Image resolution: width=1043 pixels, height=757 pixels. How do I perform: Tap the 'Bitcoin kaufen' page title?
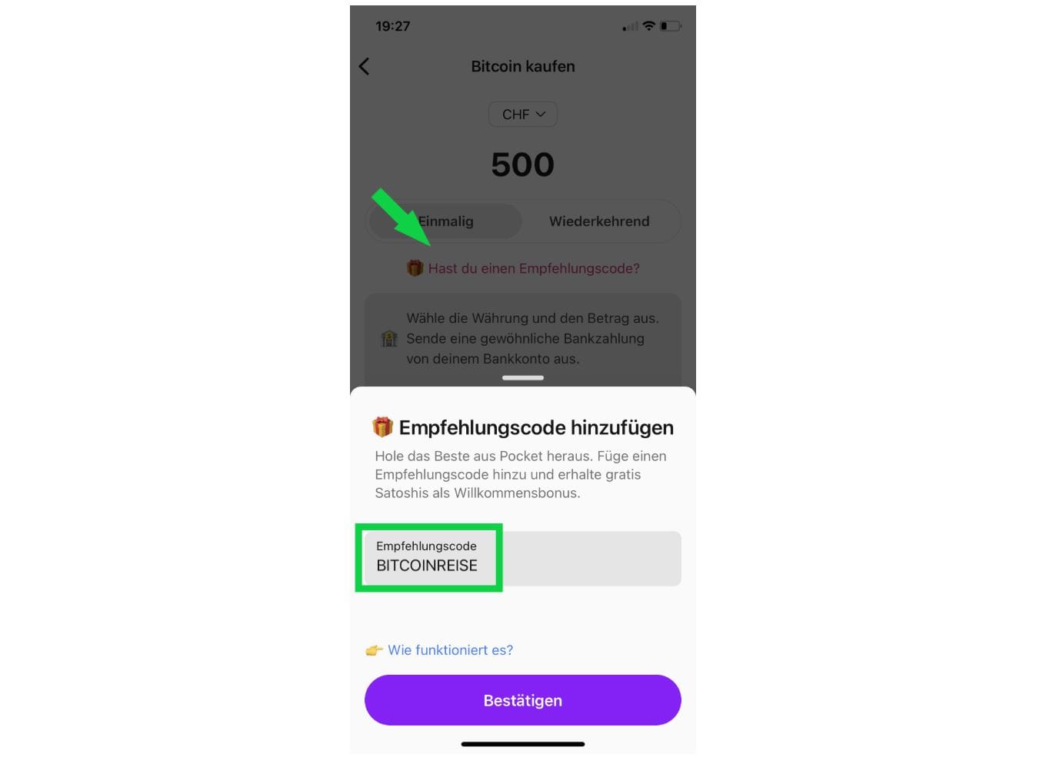(523, 66)
